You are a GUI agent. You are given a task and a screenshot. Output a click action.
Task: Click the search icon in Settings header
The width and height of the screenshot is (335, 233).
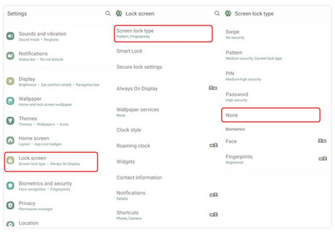pos(108,13)
